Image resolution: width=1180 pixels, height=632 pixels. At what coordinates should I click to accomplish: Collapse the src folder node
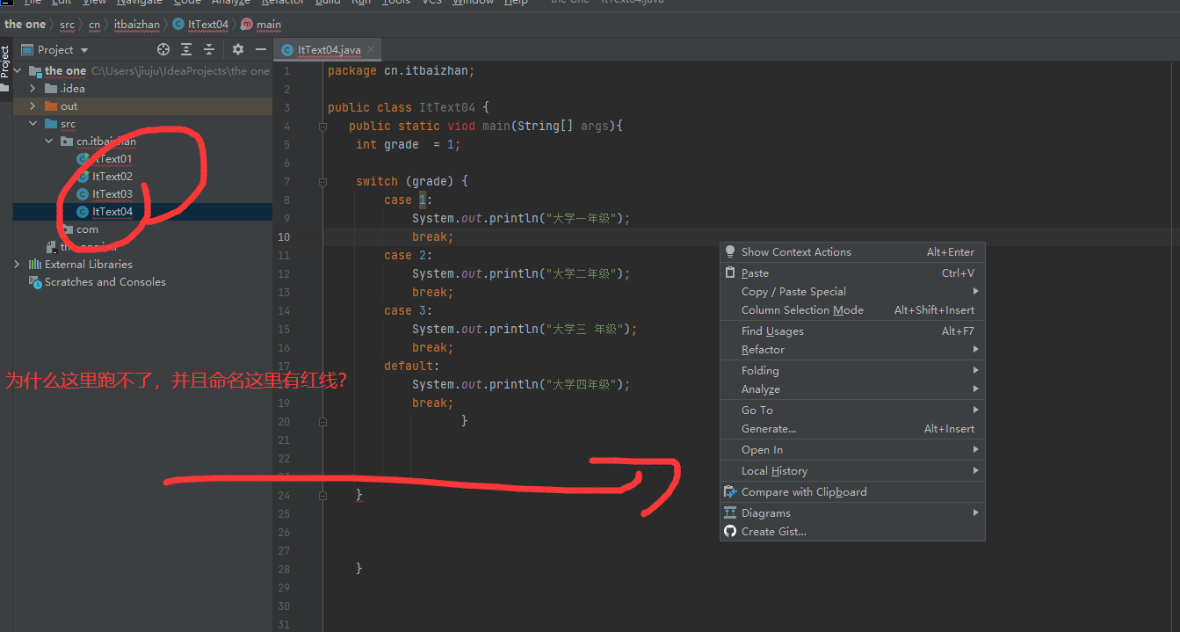pos(33,124)
